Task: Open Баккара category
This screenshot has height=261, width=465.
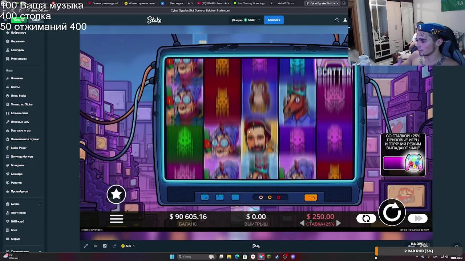Action: point(16,174)
